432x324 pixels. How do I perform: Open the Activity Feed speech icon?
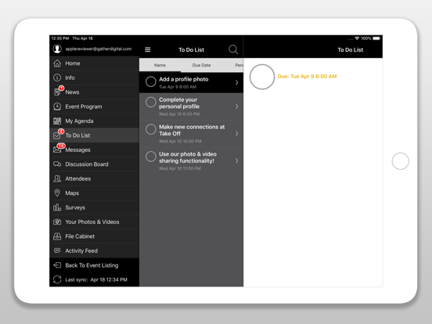point(57,250)
